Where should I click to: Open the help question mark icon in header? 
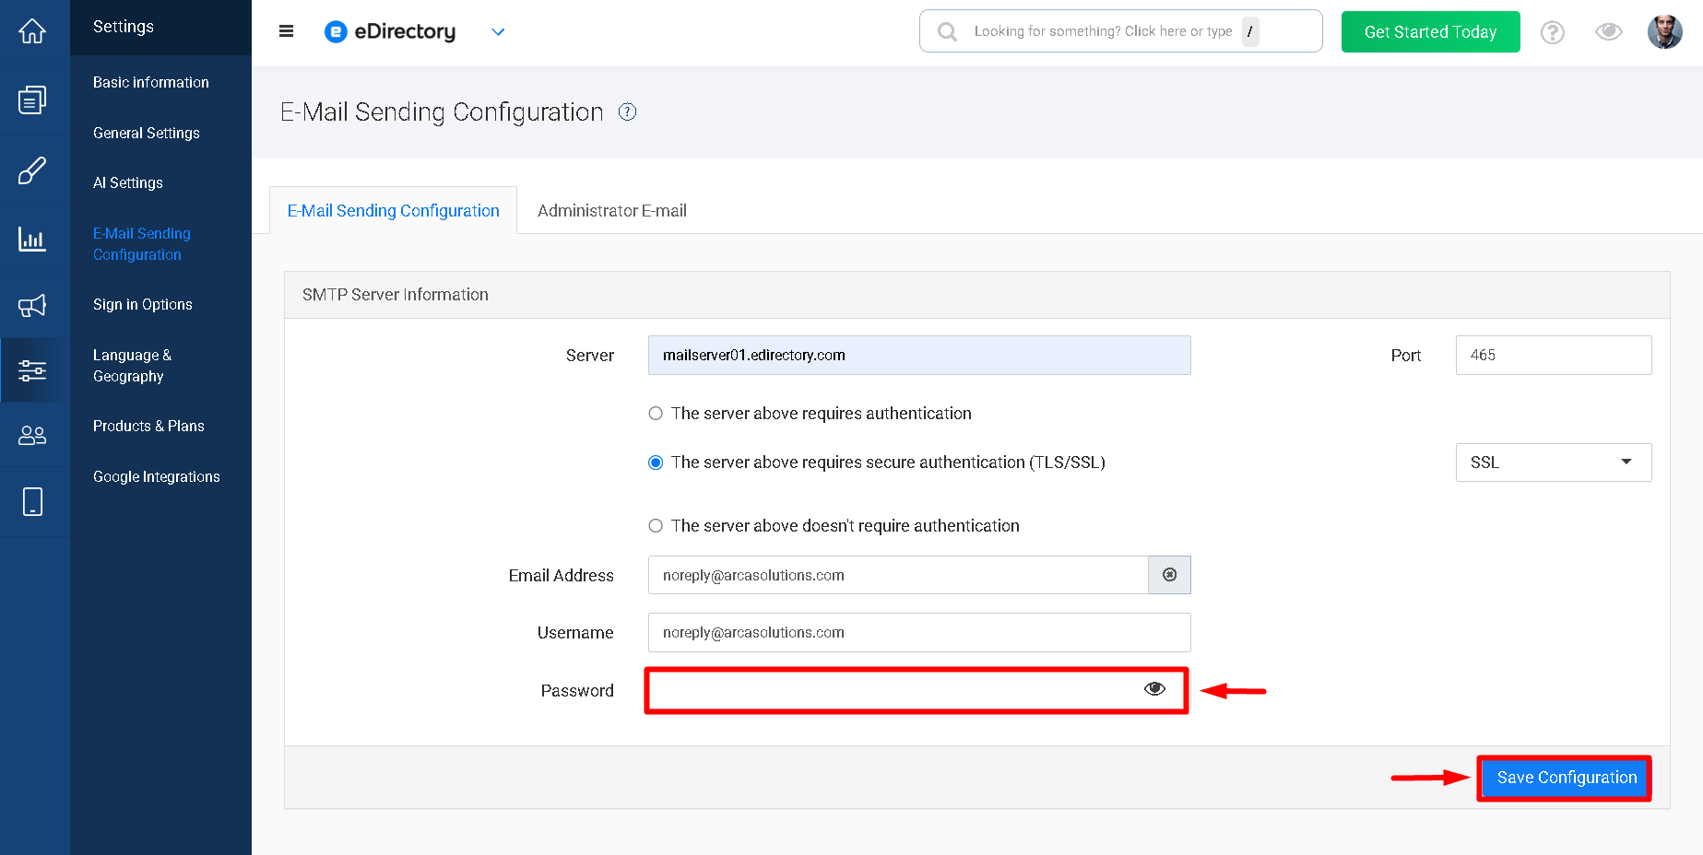1553,32
